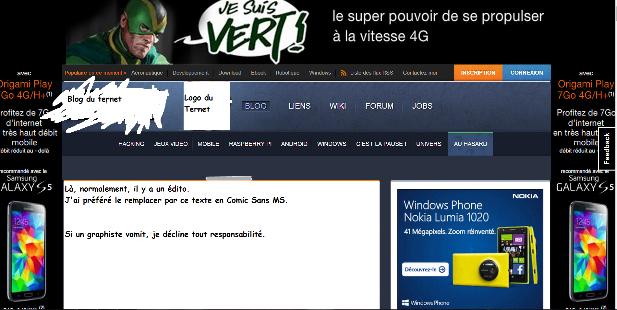This screenshot has height=310, width=617.
Task: Open the Ebook topic link
Action: 258,73
